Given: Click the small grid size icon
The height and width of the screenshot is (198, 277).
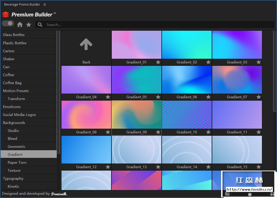Looking at the screenshot, I should click(x=227, y=194).
